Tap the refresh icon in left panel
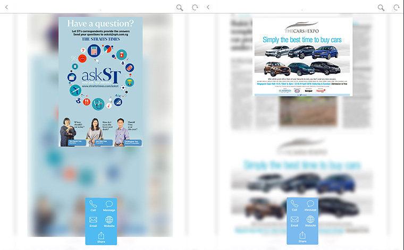Image resolution: width=404 pixels, height=250 pixels. pyautogui.click(x=195, y=7)
